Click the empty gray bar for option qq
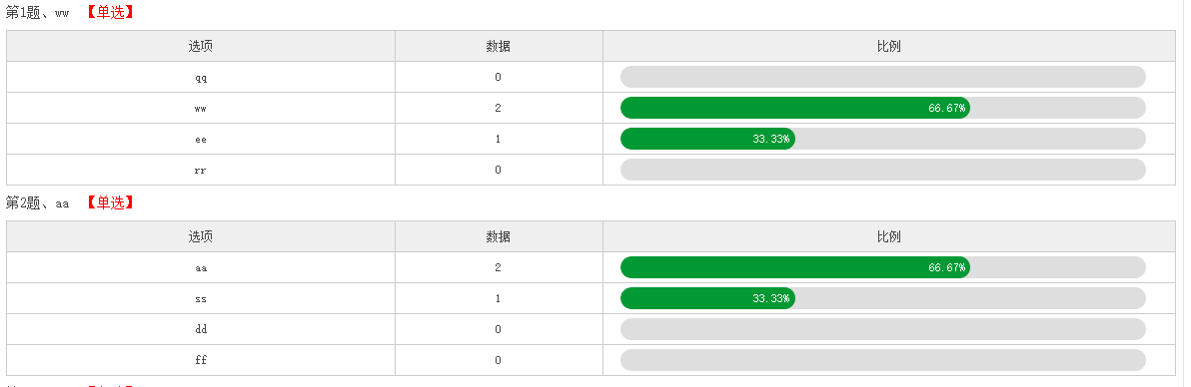This screenshot has height=387, width=1191. [882, 77]
